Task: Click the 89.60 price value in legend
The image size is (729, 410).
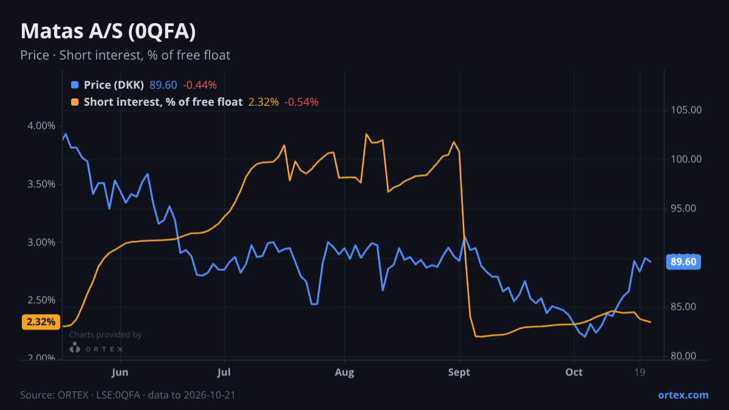Action: (163, 85)
